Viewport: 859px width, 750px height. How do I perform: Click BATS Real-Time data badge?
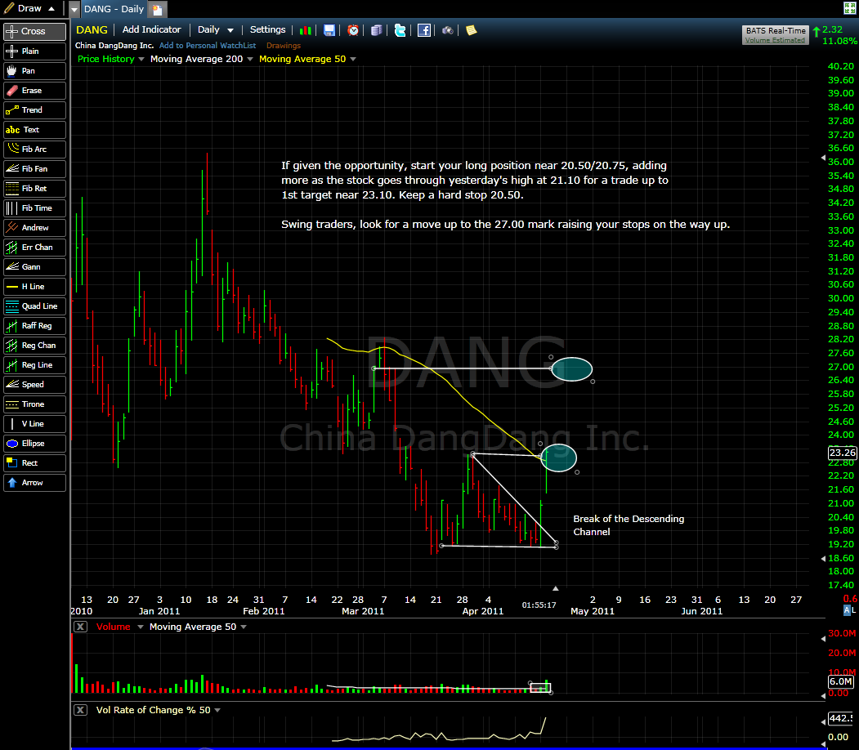click(775, 31)
